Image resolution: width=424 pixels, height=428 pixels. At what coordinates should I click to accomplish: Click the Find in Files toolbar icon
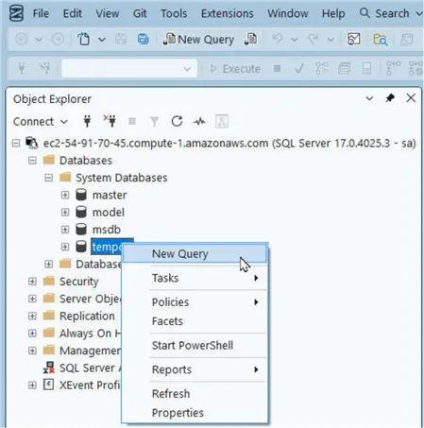pos(381,40)
